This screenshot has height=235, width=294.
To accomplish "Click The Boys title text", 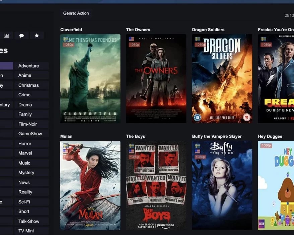I will 135,137.
